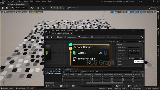Browse to PCG asset in Content Browser icon
This screenshot has width=160, height=90.
[x=52, y=37]
